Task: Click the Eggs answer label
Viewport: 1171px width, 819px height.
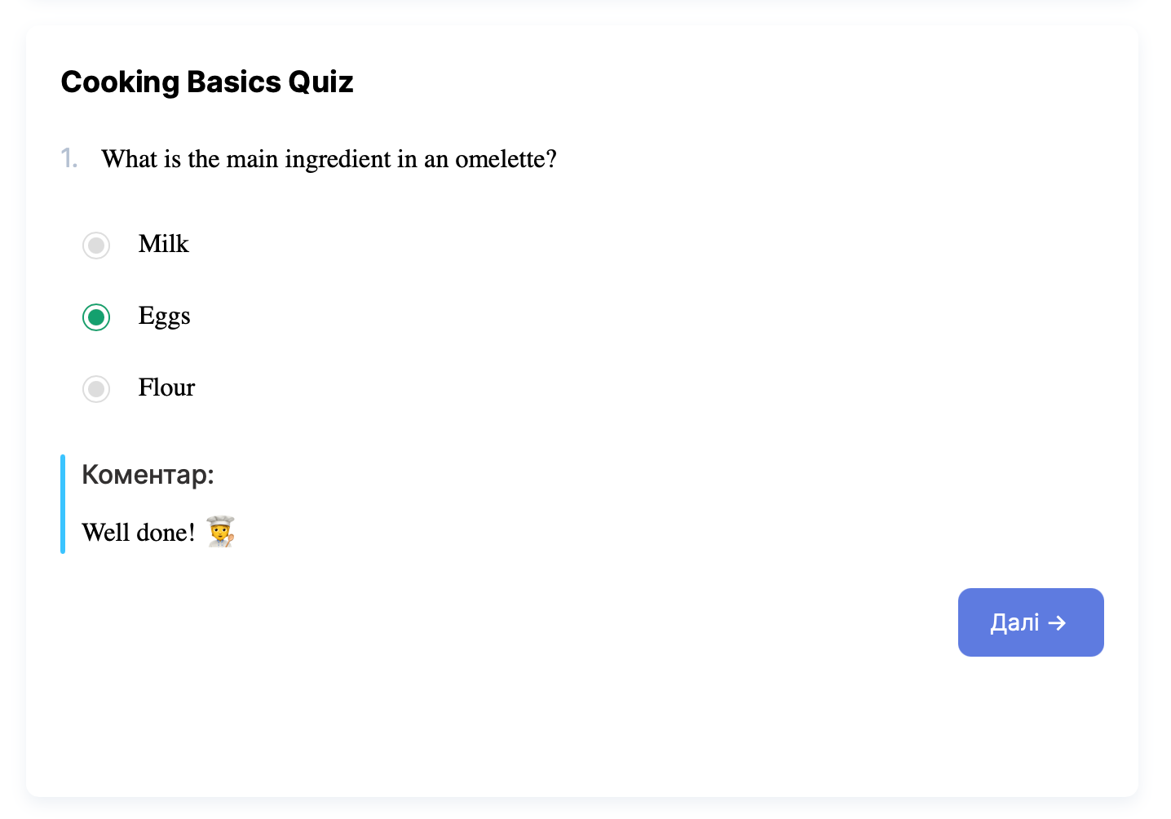Action: pos(164,316)
